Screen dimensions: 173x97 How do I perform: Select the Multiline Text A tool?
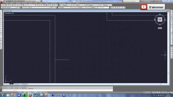point(1,46)
